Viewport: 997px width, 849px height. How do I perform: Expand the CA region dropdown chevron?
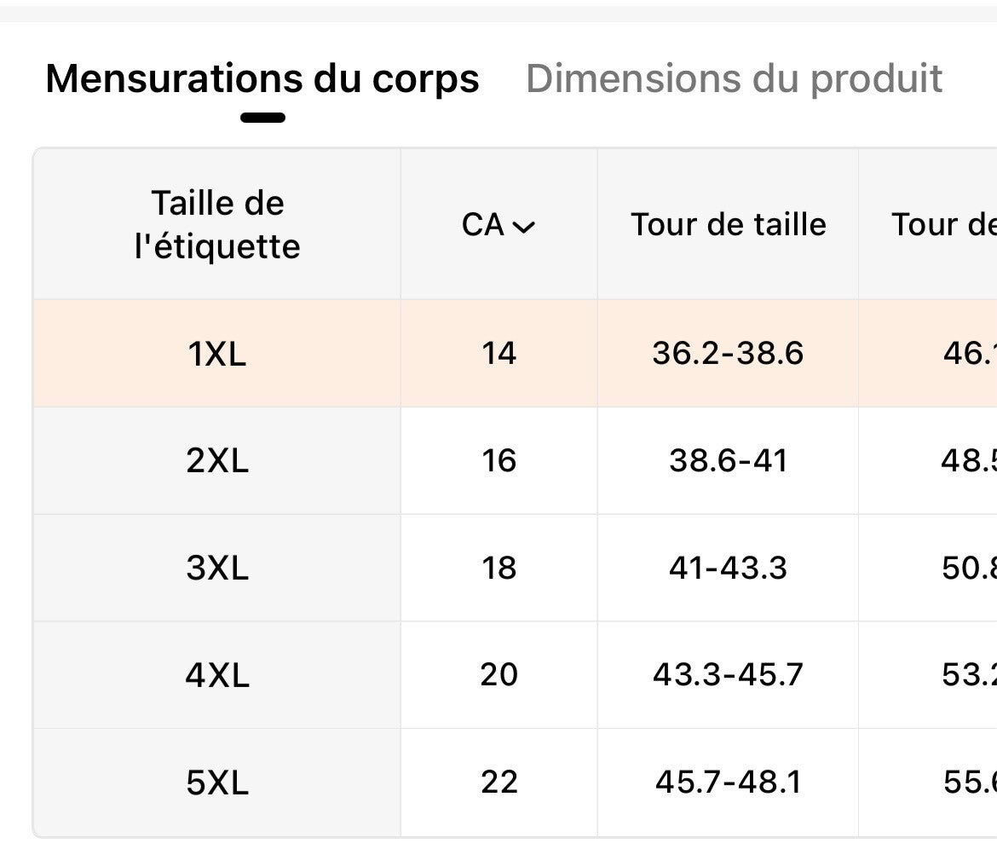pyautogui.click(x=524, y=226)
